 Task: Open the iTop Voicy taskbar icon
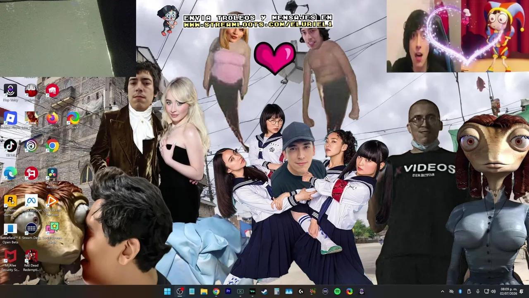[x=362, y=291]
